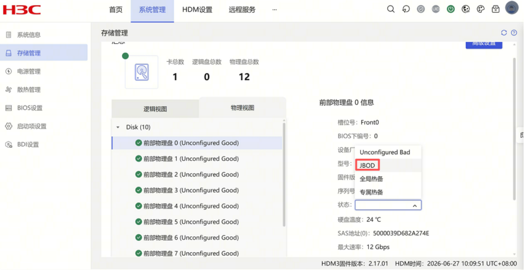This screenshot has width=524, height=270.
Task: Click the 启动项设置 gear icon
Action: pos(9,126)
